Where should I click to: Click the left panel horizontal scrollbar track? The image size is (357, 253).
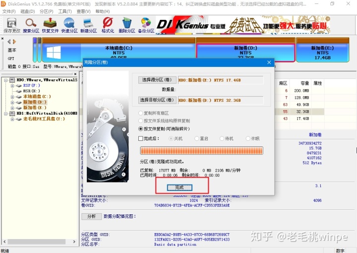pyautogui.click(x=39, y=242)
